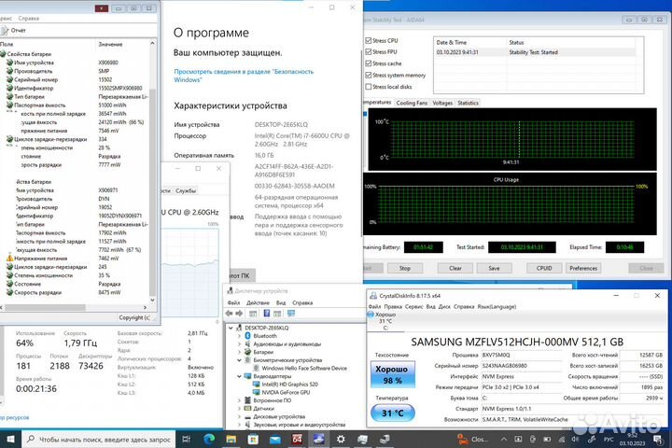Open Windows Security details link

tap(244, 76)
